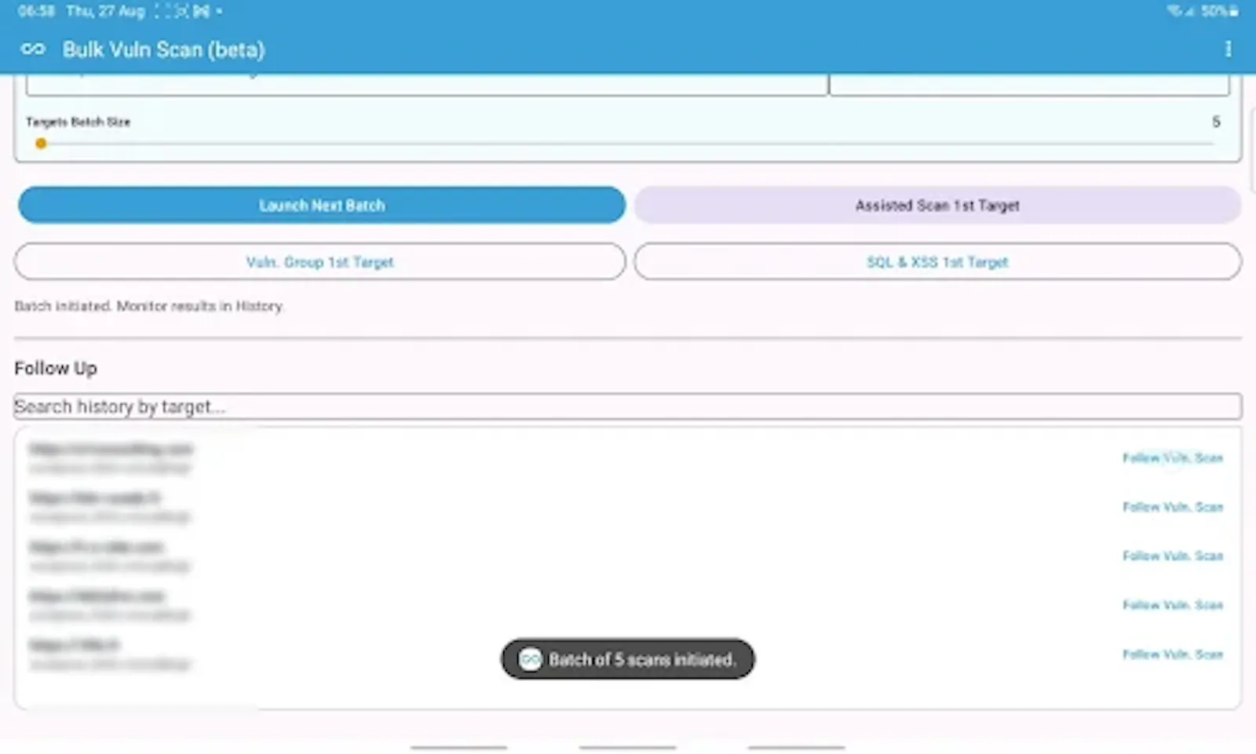The image size is (1256, 754).
Task: Click the Follow Up section heading
Action: [56, 368]
